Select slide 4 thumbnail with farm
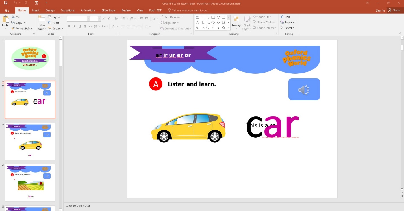This screenshot has width=404, height=211. [x=30, y=183]
